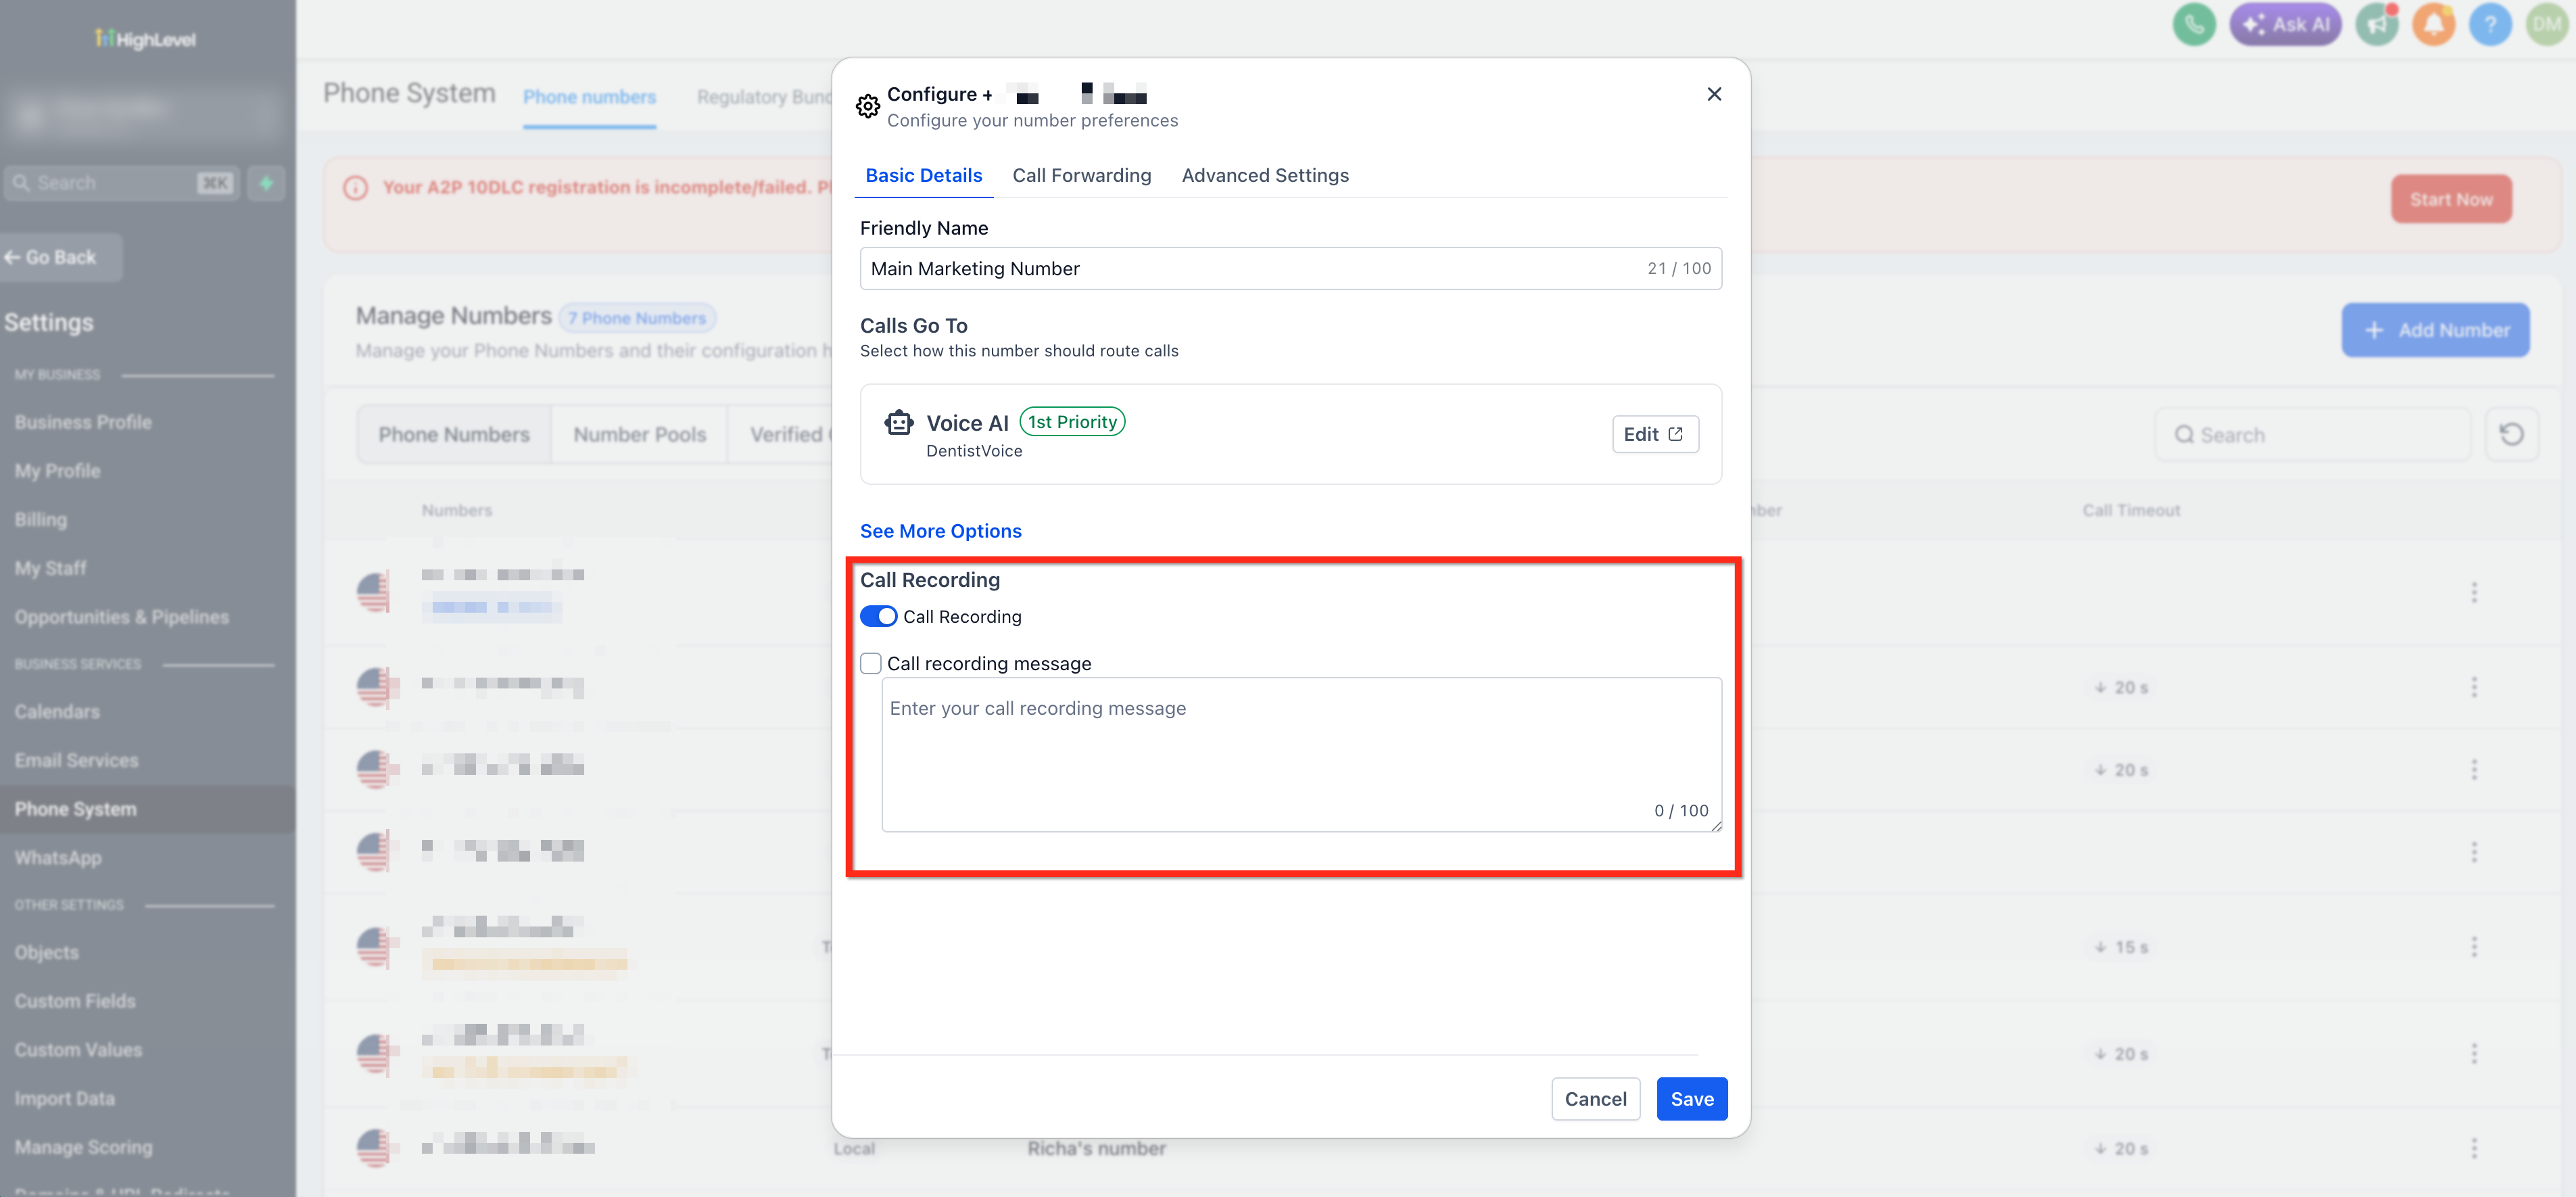Click the Call Timeout column header
This screenshot has height=1197, width=2576.
(2131, 510)
